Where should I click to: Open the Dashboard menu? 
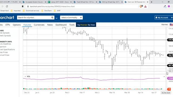(61, 25)
